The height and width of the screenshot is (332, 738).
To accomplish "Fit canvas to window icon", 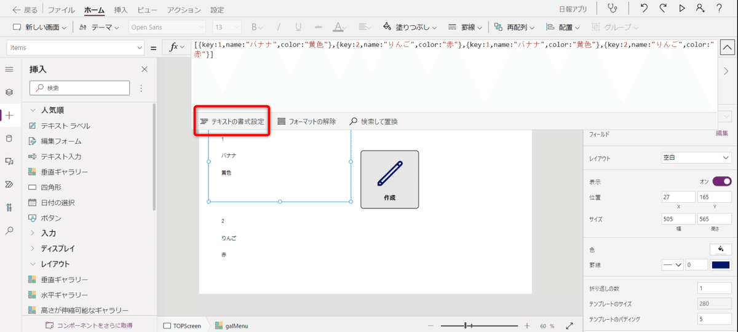I will (569, 325).
